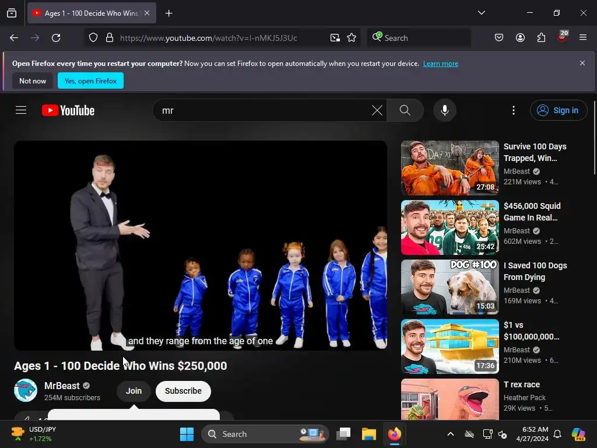Click the main video player area
Screen dimensions: 597x448
click(201, 246)
